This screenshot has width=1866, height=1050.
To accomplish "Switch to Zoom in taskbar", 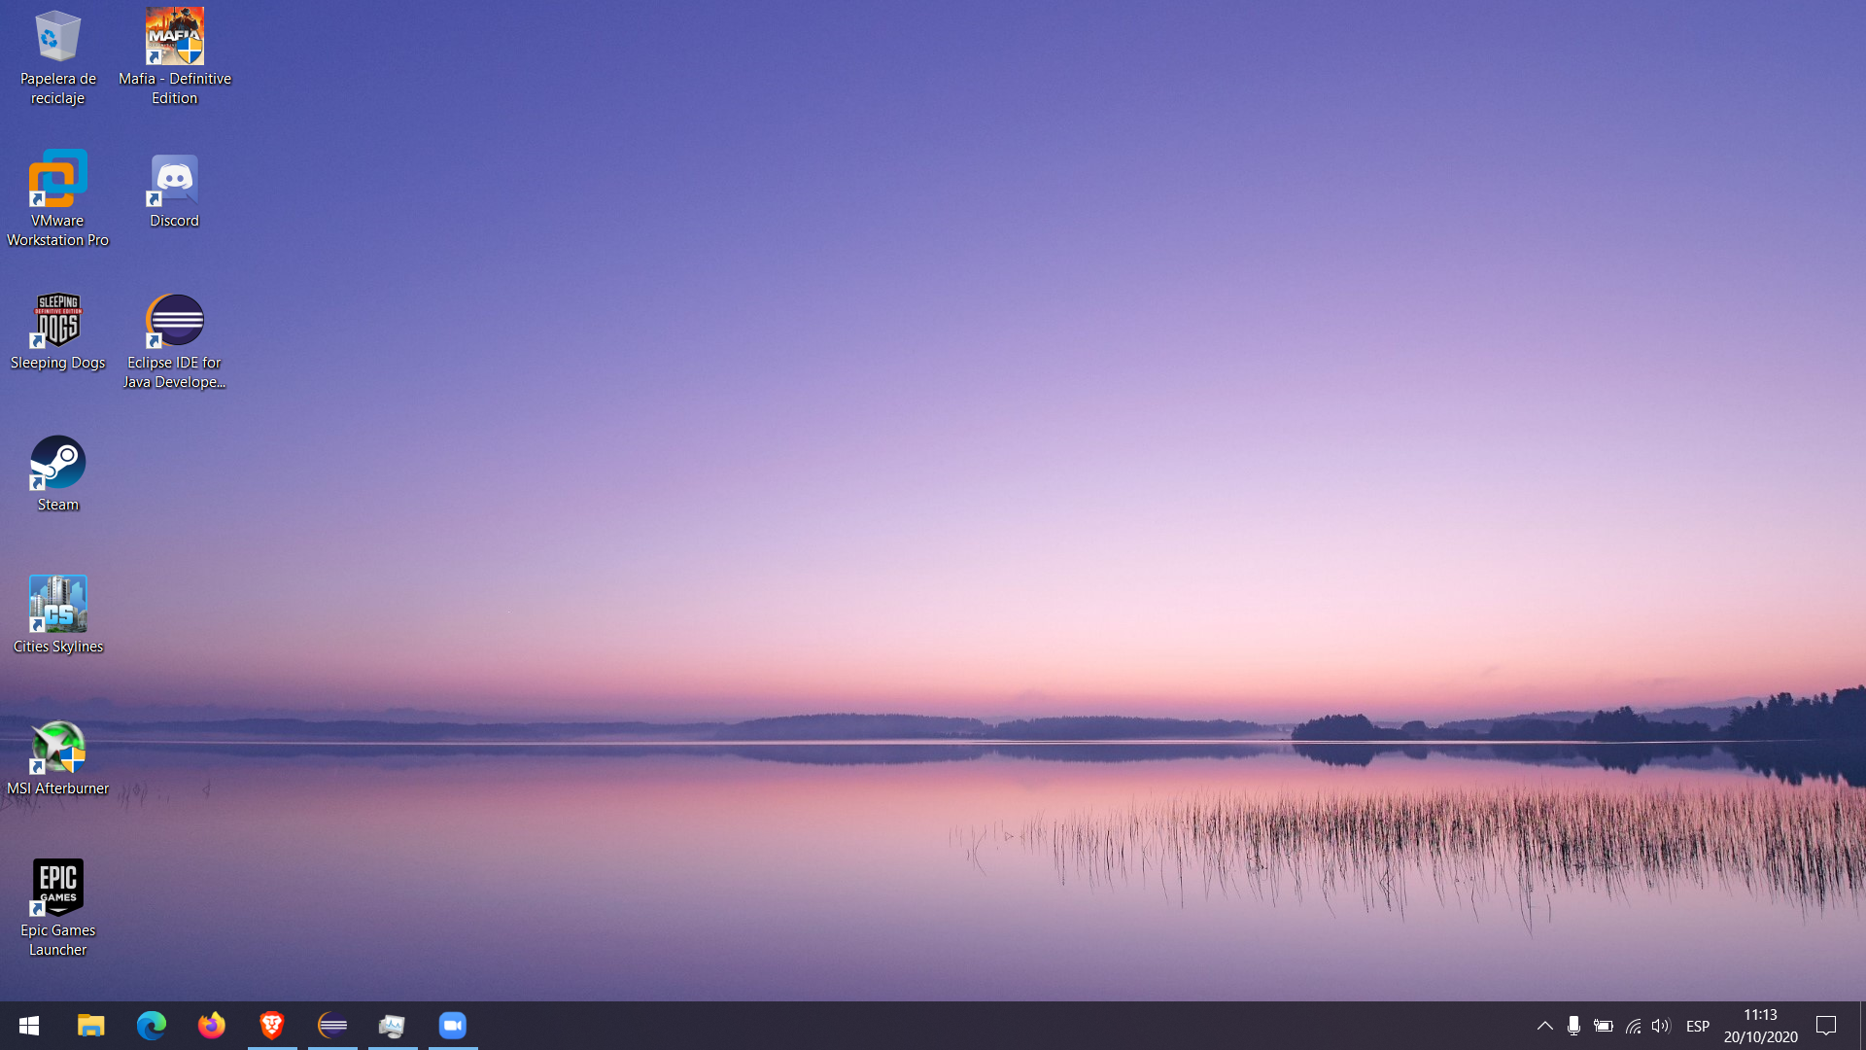I will tap(453, 1026).
